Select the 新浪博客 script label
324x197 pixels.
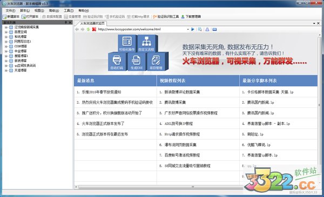coord(21,60)
